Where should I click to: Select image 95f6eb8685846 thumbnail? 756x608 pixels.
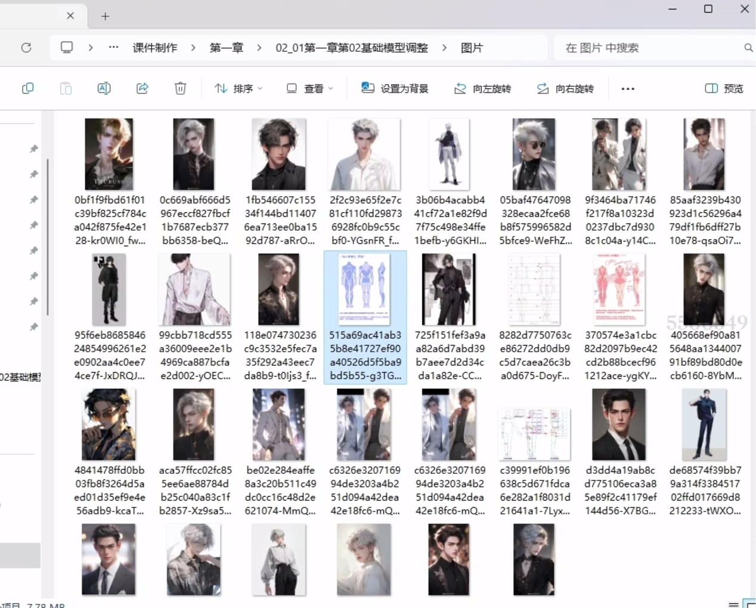click(109, 289)
